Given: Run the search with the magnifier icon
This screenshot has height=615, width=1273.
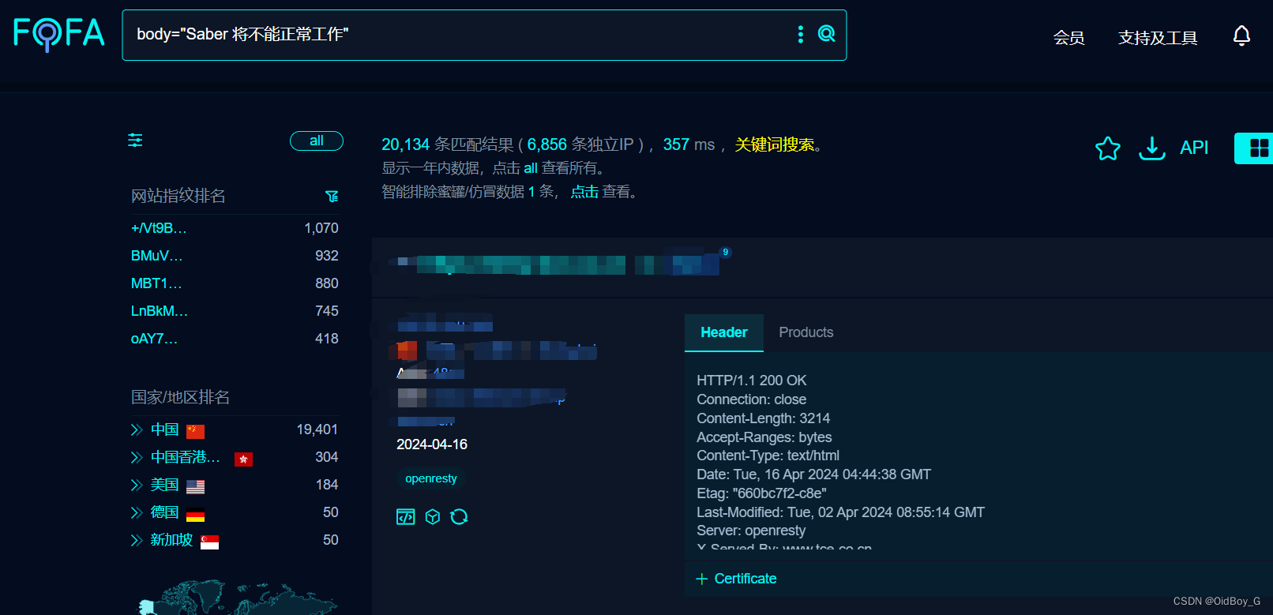Looking at the screenshot, I should click(826, 33).
